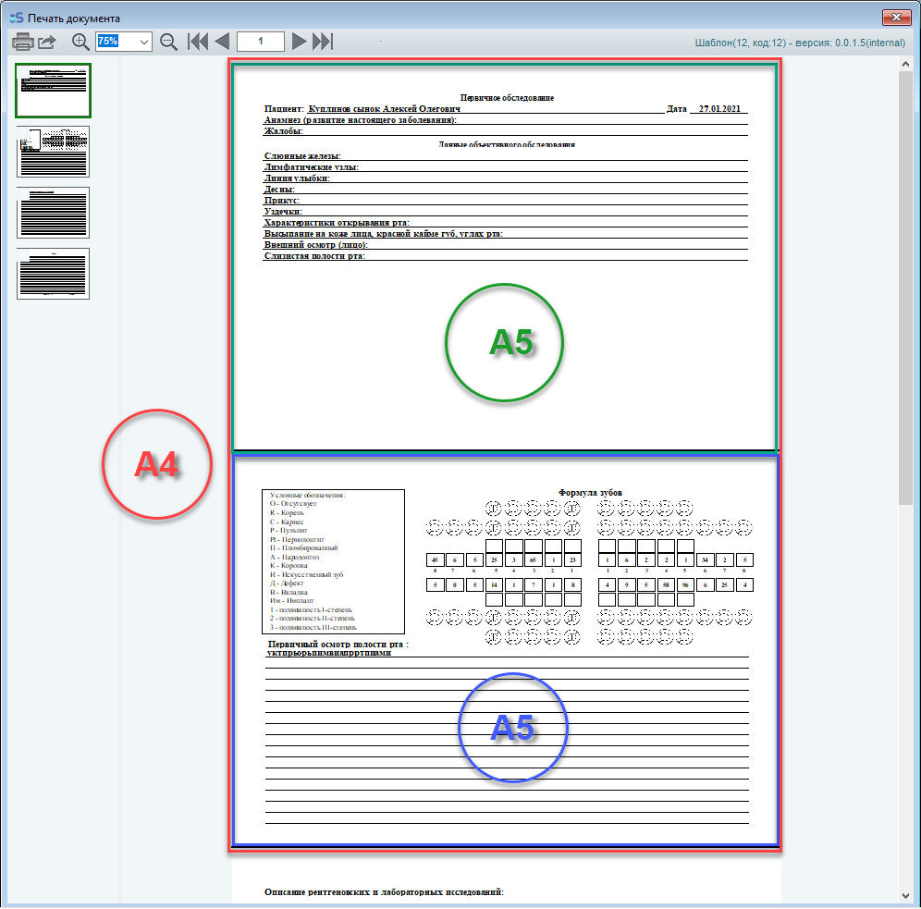Close the Печать документа window
The width and height of the screenshot is (921, 909).
tap(894, 17)
